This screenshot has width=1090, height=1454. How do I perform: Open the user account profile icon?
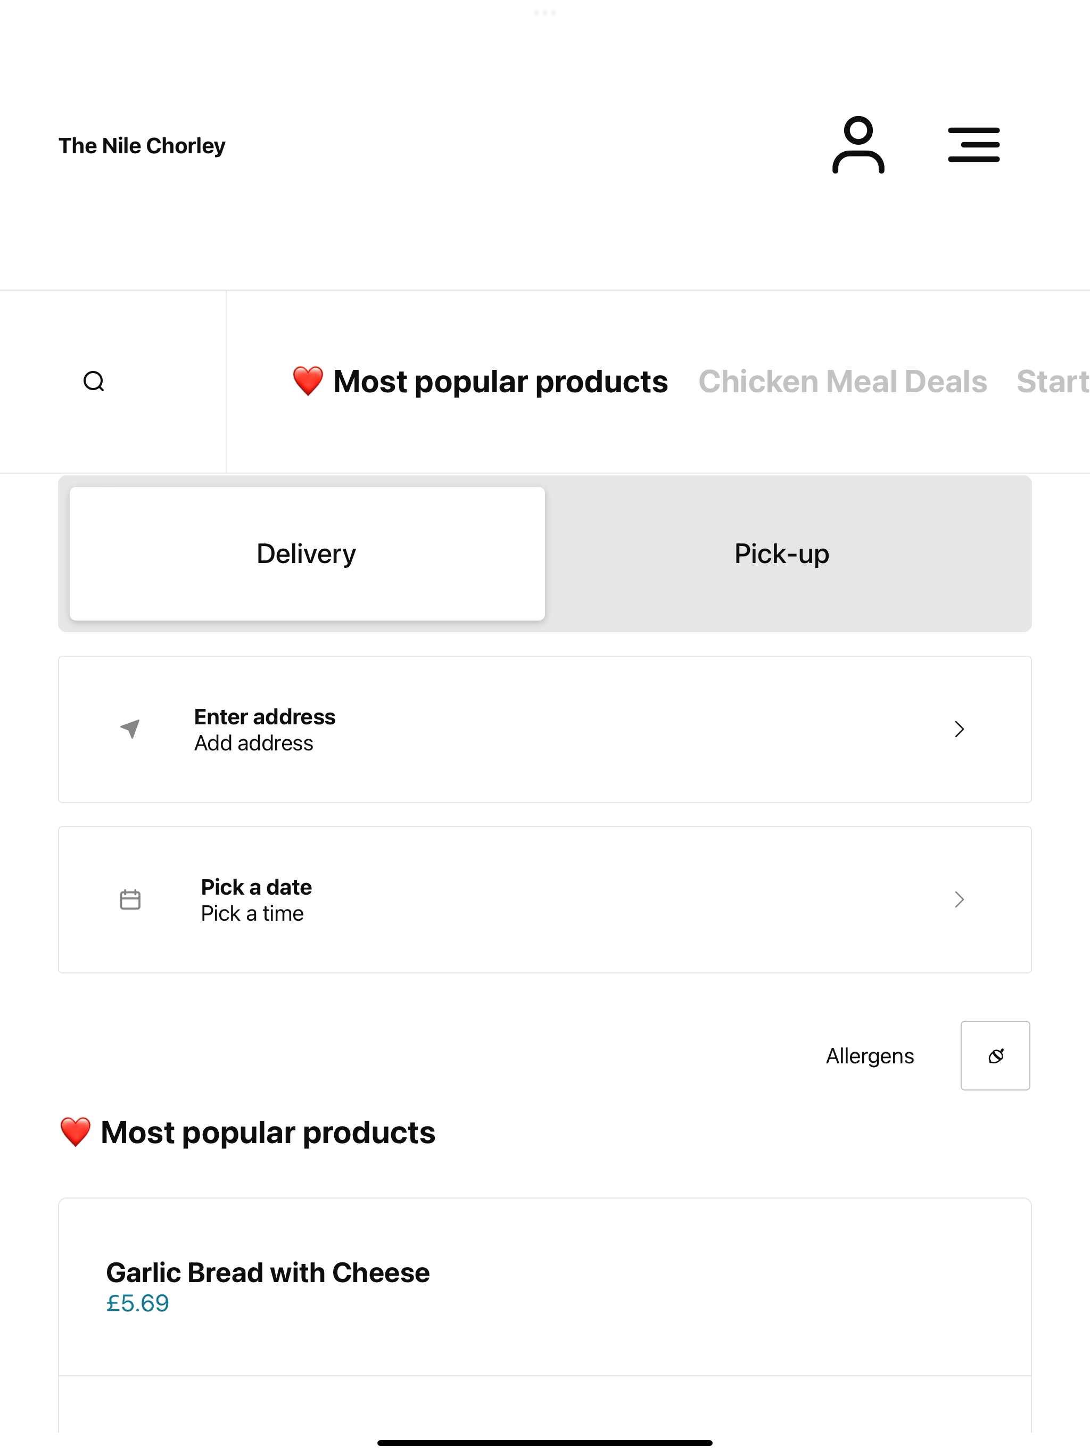pyautogui.click(x=858, y=145)
